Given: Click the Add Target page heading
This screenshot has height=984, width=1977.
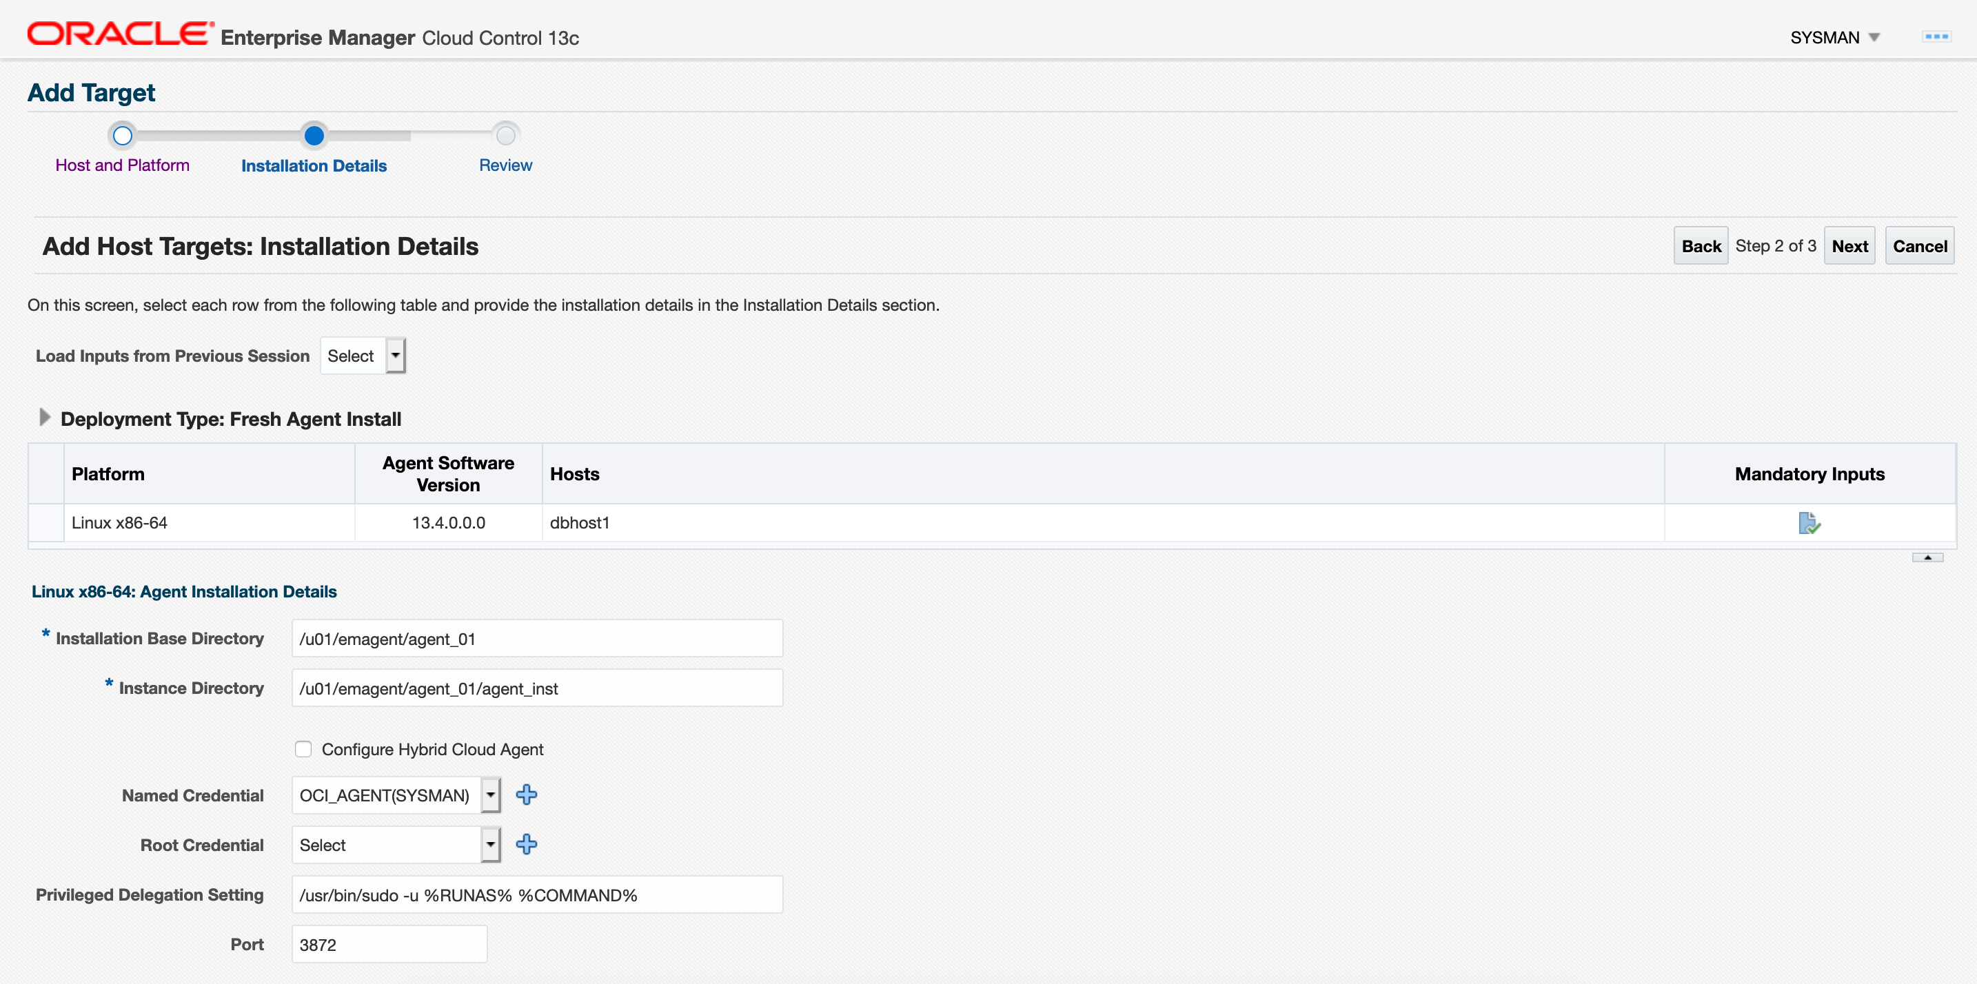Looking at the screenshot, I should [x=91, y=93].
